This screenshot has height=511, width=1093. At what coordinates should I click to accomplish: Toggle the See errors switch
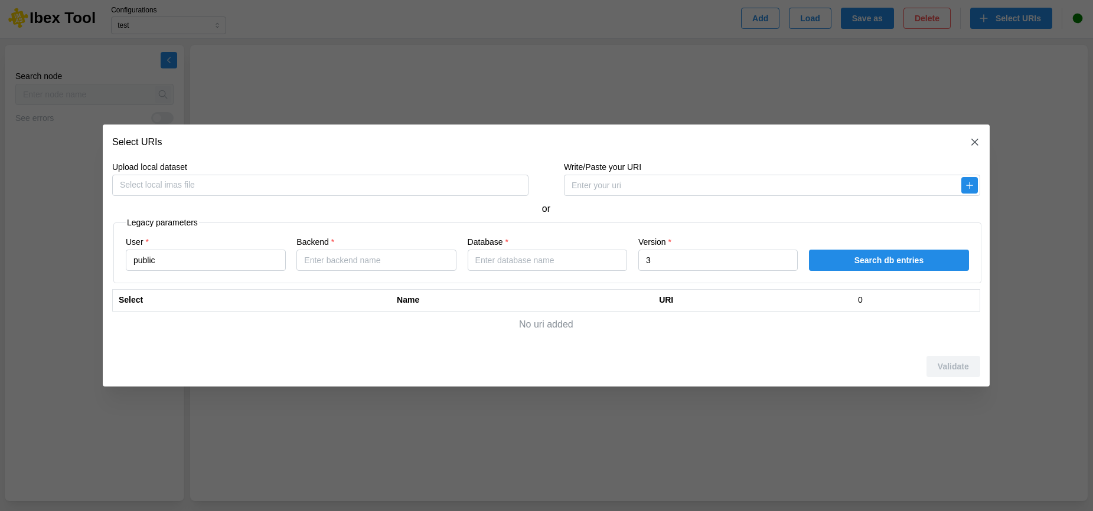coord(162,118)
